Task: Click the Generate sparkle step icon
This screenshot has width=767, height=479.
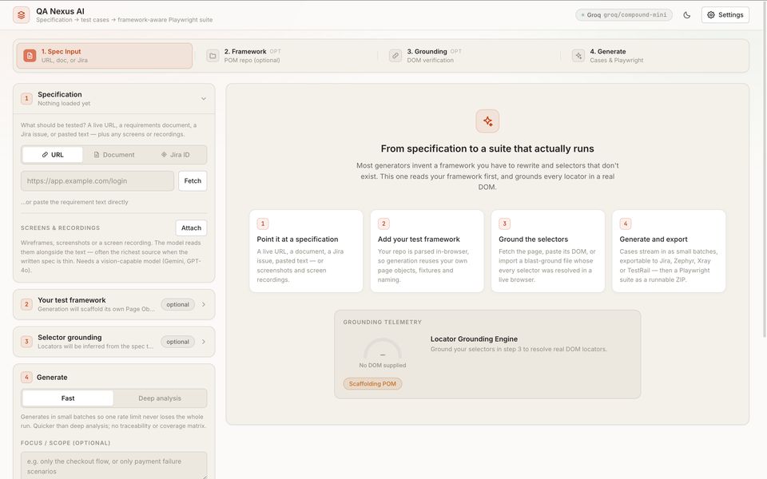Action: (578, 56)
